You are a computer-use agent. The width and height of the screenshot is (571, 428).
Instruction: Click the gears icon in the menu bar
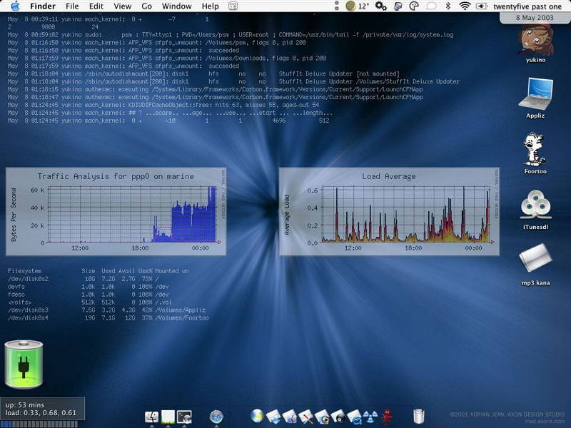(381, 6)
